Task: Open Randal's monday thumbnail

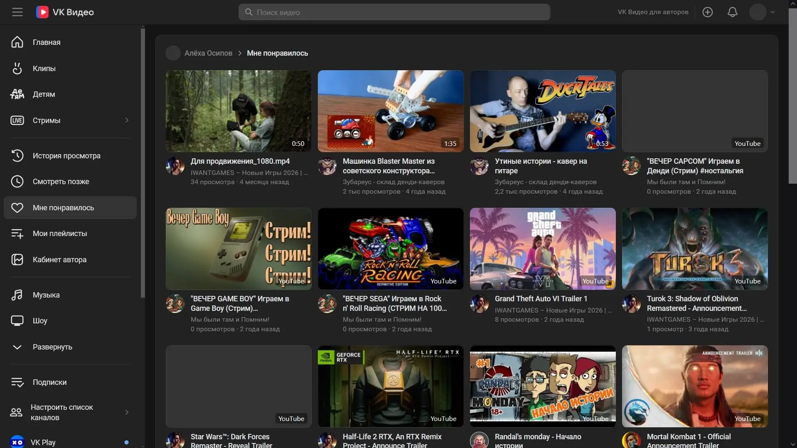Action: click(542, 386)
